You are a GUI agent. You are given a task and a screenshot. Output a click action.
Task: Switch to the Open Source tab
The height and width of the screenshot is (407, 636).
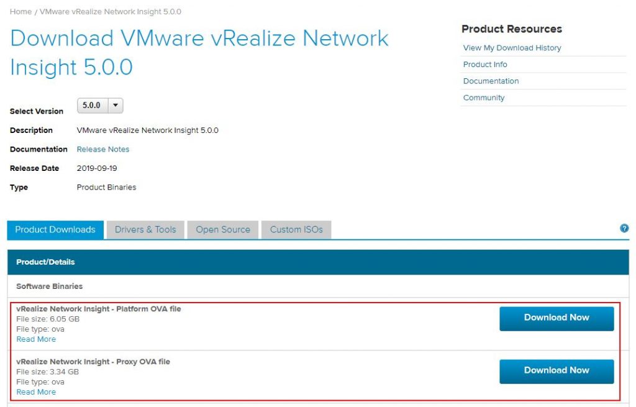(223, 230)
